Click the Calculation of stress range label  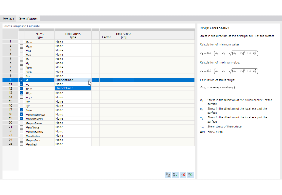(217, 80)
